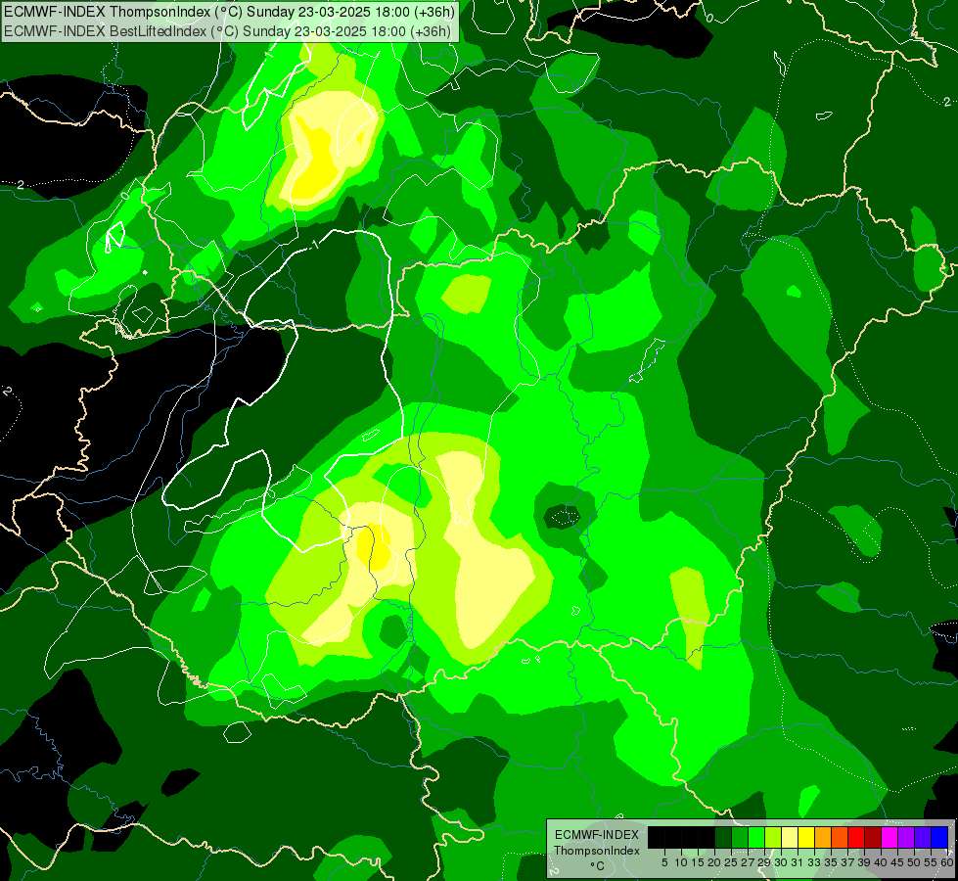The image size is (958, 881).
Task: Click the purple 45-50 legend swatch
Action: [x=907, y=837]
